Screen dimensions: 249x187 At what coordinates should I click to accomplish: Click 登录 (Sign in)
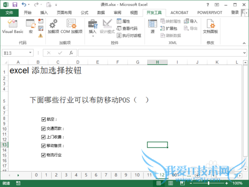235,12
